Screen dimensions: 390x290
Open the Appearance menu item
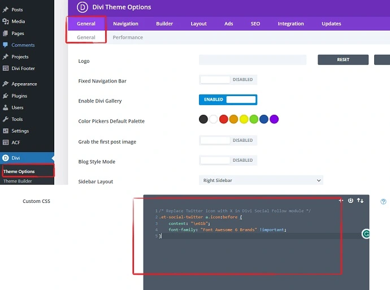[x=24, y=84]
